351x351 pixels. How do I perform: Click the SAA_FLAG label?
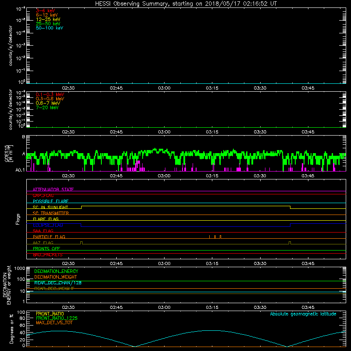point(43,231)
